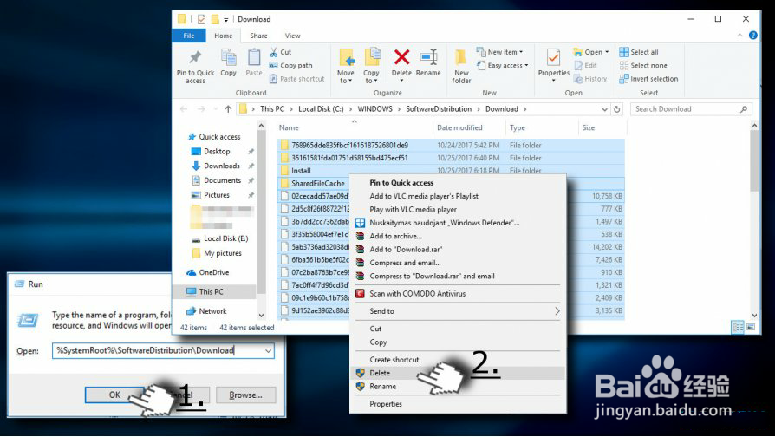Click Copy path in Clipboard group

click(290, 65)
